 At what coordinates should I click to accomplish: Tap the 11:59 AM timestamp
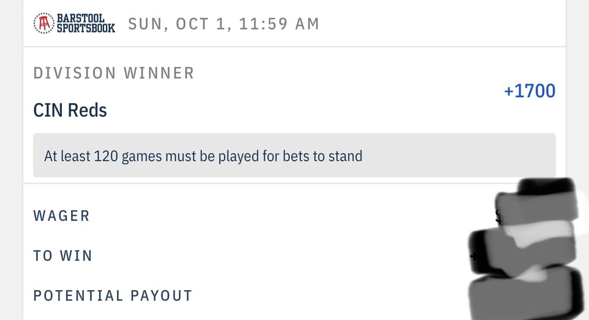[x=278, y=24]
